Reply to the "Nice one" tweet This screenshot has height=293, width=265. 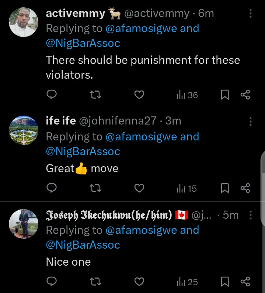[52, 282]
